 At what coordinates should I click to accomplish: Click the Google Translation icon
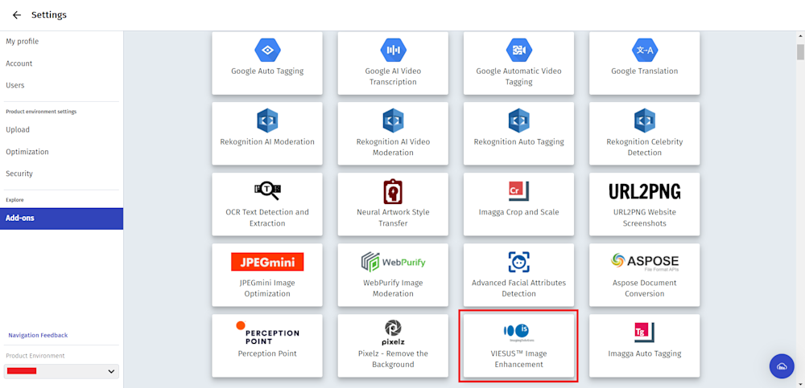click(644, 50)
